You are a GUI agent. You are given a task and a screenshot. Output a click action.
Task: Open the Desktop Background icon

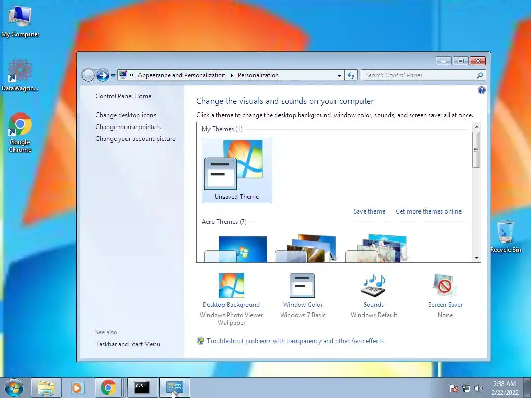click(231, 286)
